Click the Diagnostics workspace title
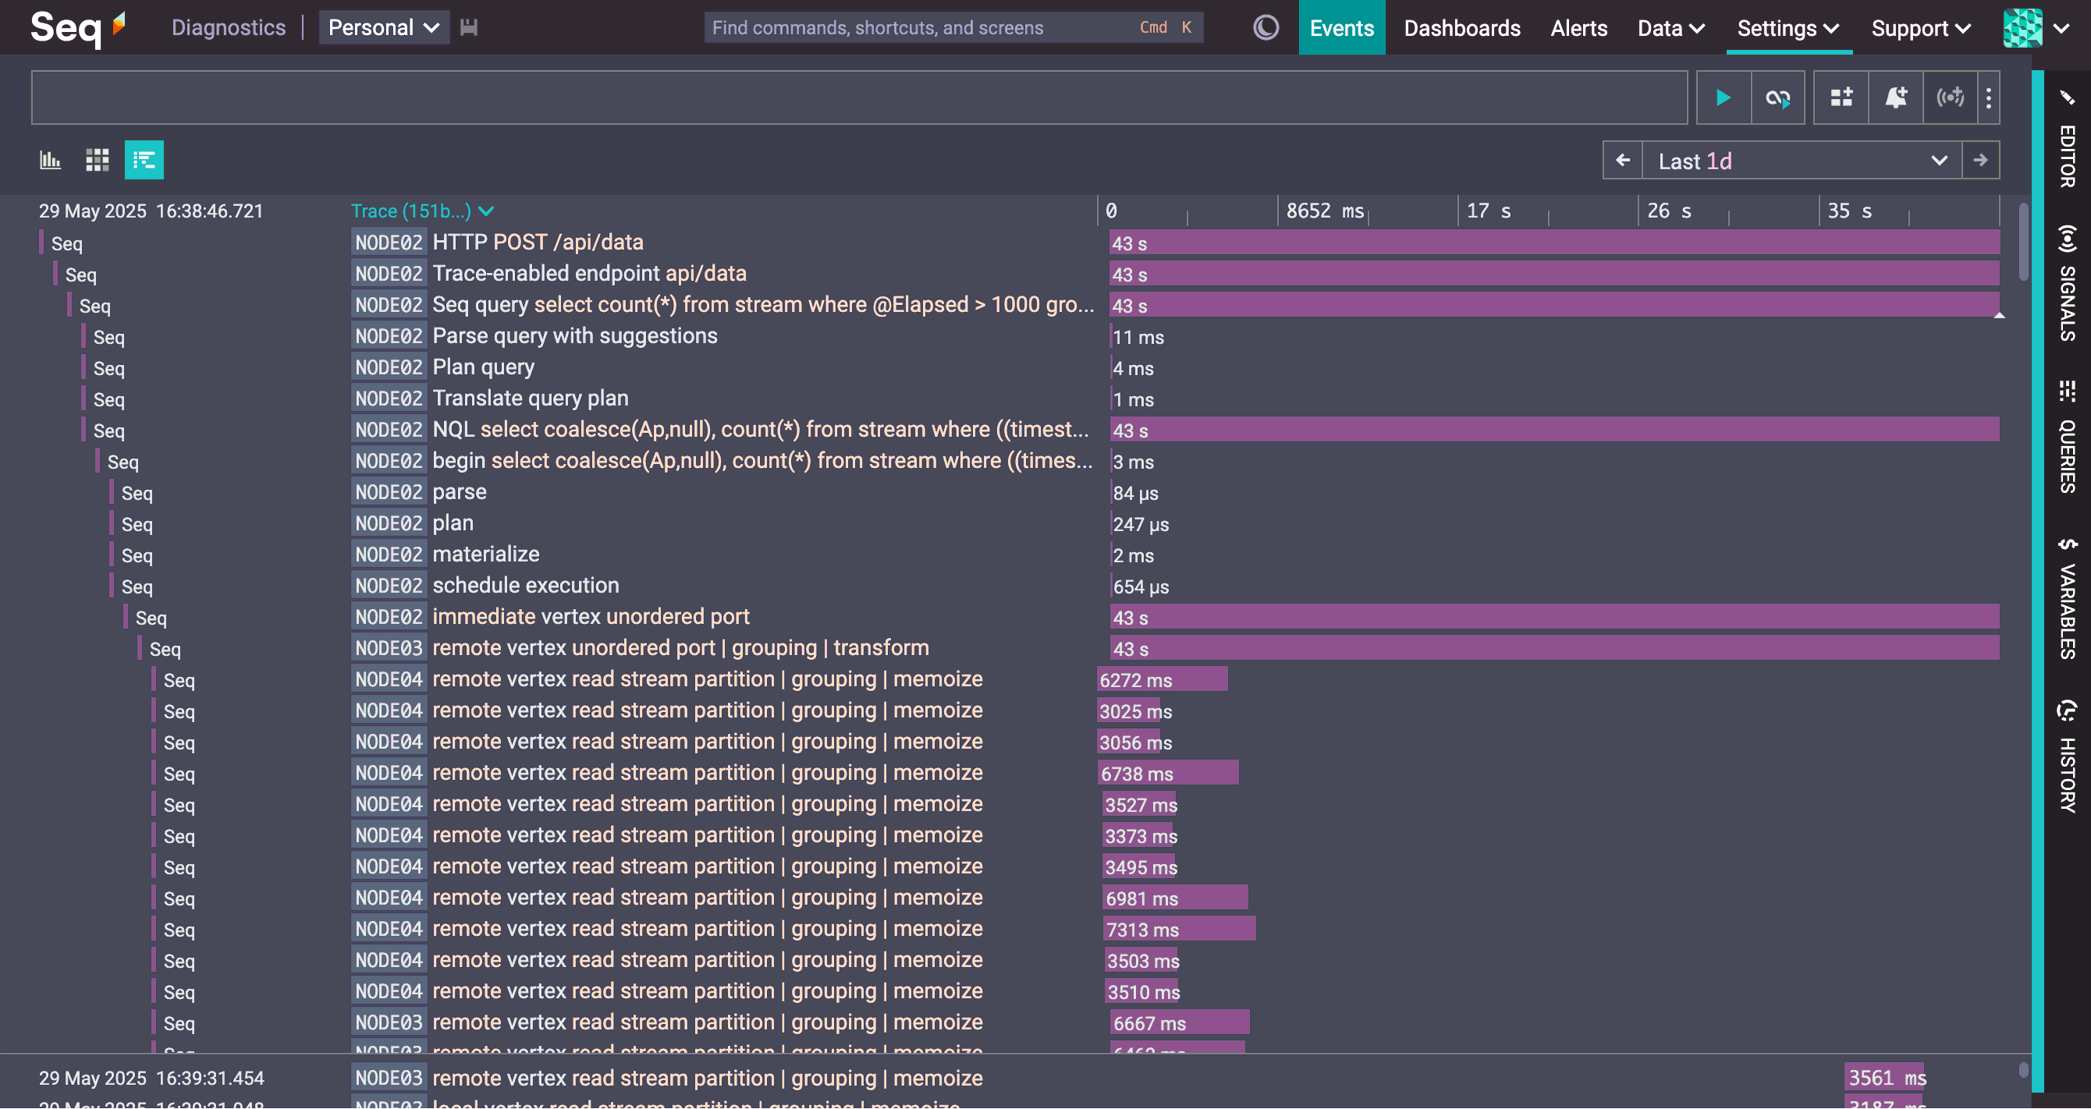 [x=229, y=27]
